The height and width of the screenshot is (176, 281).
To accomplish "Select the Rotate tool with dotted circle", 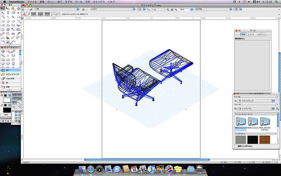I will (8, 34).
